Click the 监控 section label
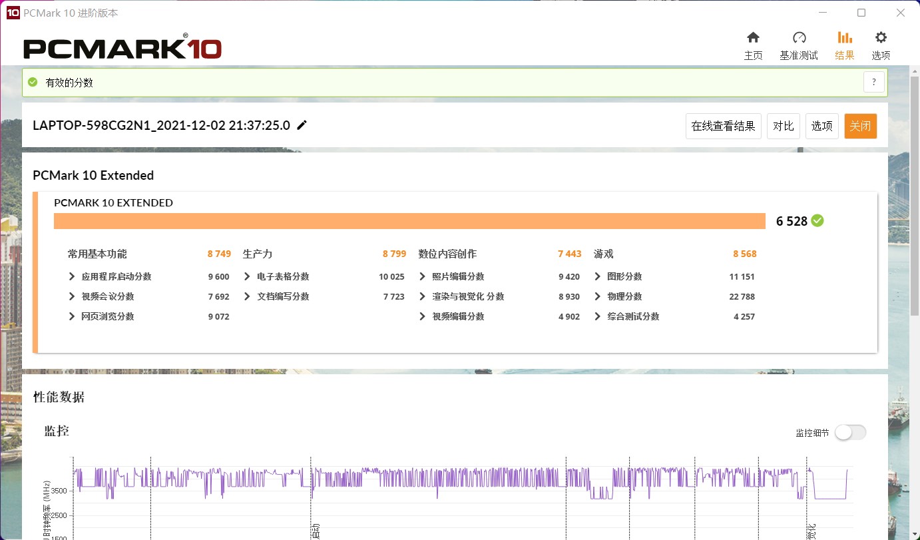Viewport: 920px width, 540px height. click(x=57, y=431)
